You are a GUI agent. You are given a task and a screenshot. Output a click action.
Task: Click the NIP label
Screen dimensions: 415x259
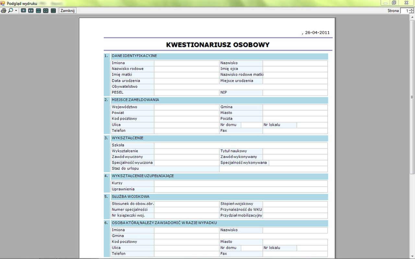[x=224, y=92]
